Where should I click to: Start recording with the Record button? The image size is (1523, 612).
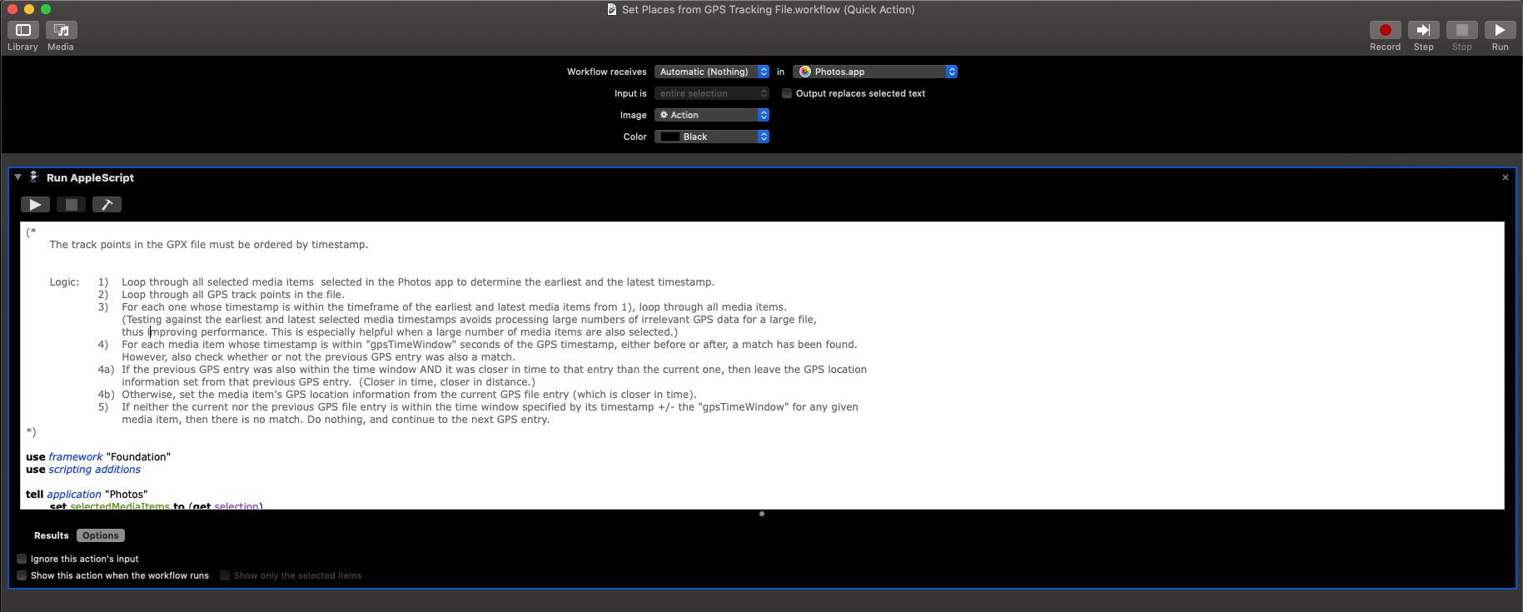(x=1385, y=30)
